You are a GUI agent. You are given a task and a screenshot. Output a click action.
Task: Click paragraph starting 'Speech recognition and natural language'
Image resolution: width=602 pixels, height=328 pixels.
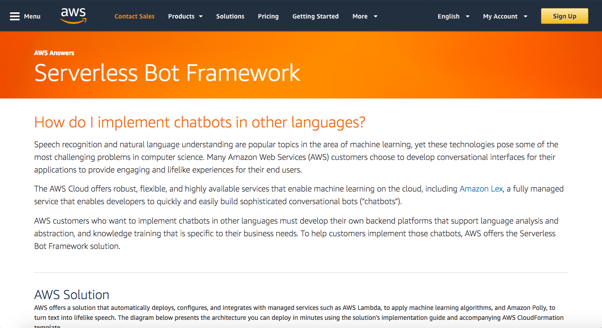tap(296, 157)
